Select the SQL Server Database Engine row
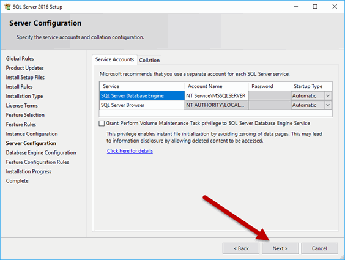Viewport: 345px width, 260px height. (x=142, y=95)
